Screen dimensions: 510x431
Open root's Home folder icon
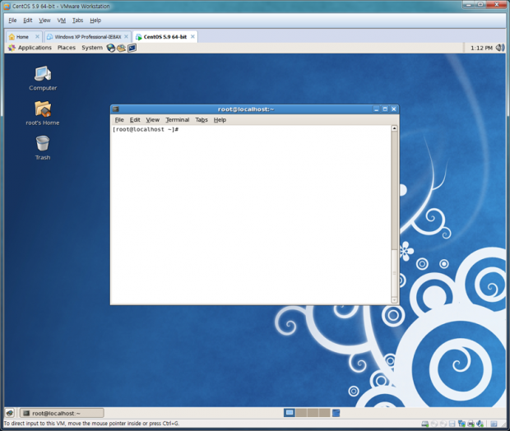click(43, 109)
